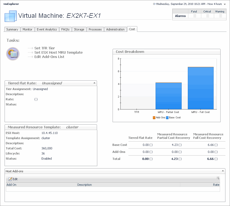
Task: Click the Set TFR Tier link
Action: (x=45, y=48)
